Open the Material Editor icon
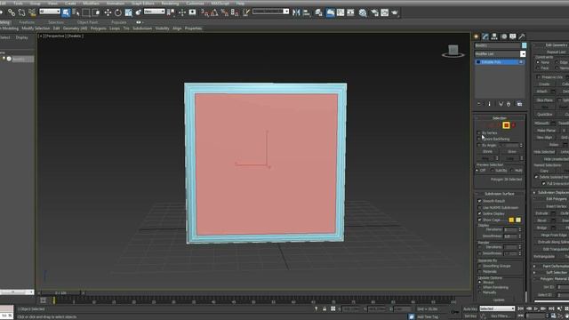The image size is (569, 320). tap(363, 12)
